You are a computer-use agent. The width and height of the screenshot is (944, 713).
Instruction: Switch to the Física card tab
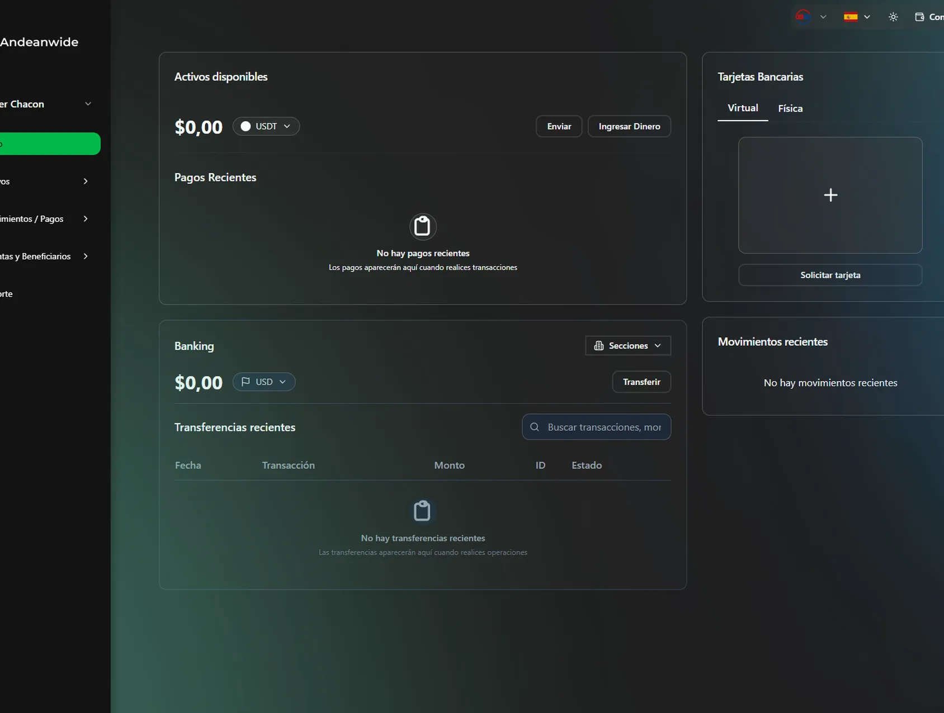tap(790, 108)
